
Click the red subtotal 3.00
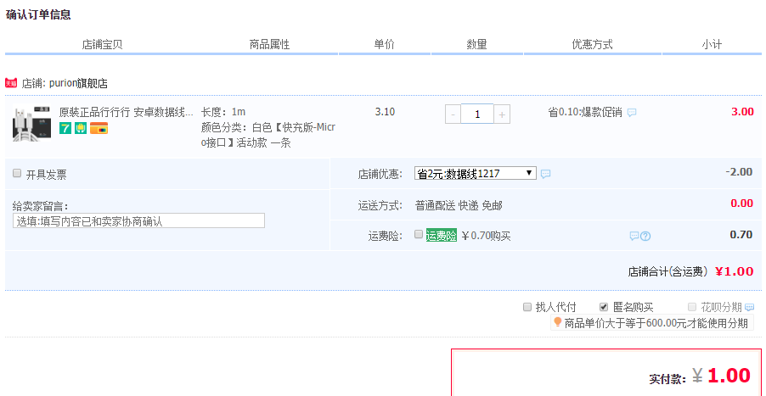[x=742, y=112]
